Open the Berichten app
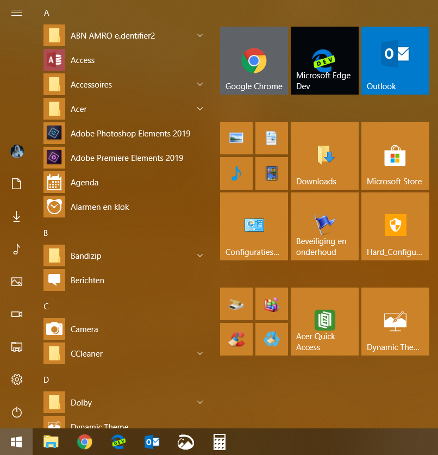438x455 pixels. click(x=87, y=281)
